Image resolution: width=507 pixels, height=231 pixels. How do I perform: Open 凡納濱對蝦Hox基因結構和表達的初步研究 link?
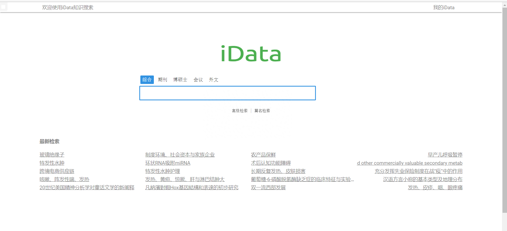tap(192, 187)
